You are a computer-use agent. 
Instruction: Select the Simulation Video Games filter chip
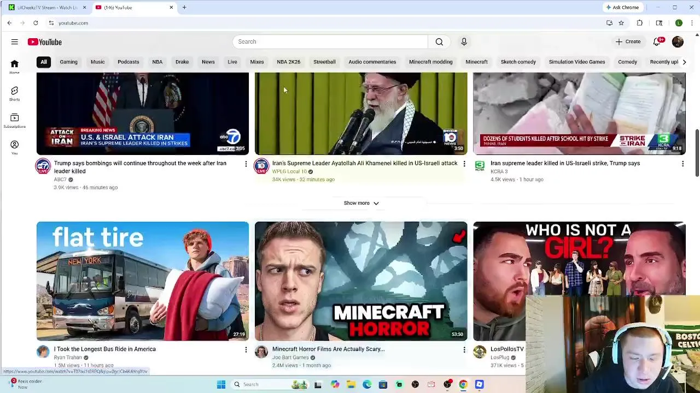coord(576,62)
